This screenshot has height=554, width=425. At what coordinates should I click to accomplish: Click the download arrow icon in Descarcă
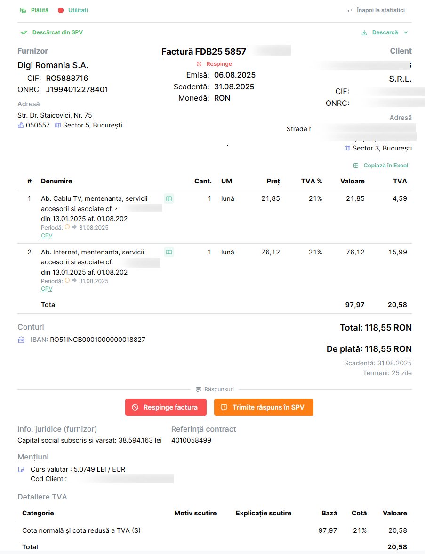(364, 32)
